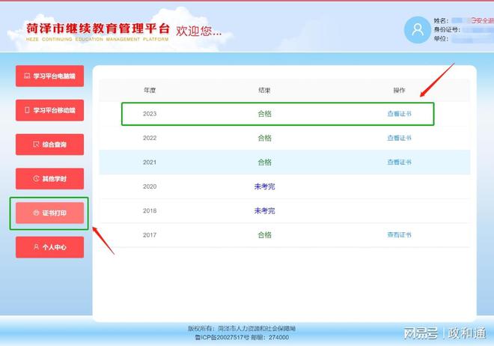
Task: View certificate link for year 2022
Action: point(399,138)
